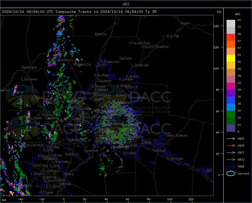This screenshot has height=203, width=252.
Task: Click the -40 km mark on horizontal axis
Action: [x=20, y=199]
